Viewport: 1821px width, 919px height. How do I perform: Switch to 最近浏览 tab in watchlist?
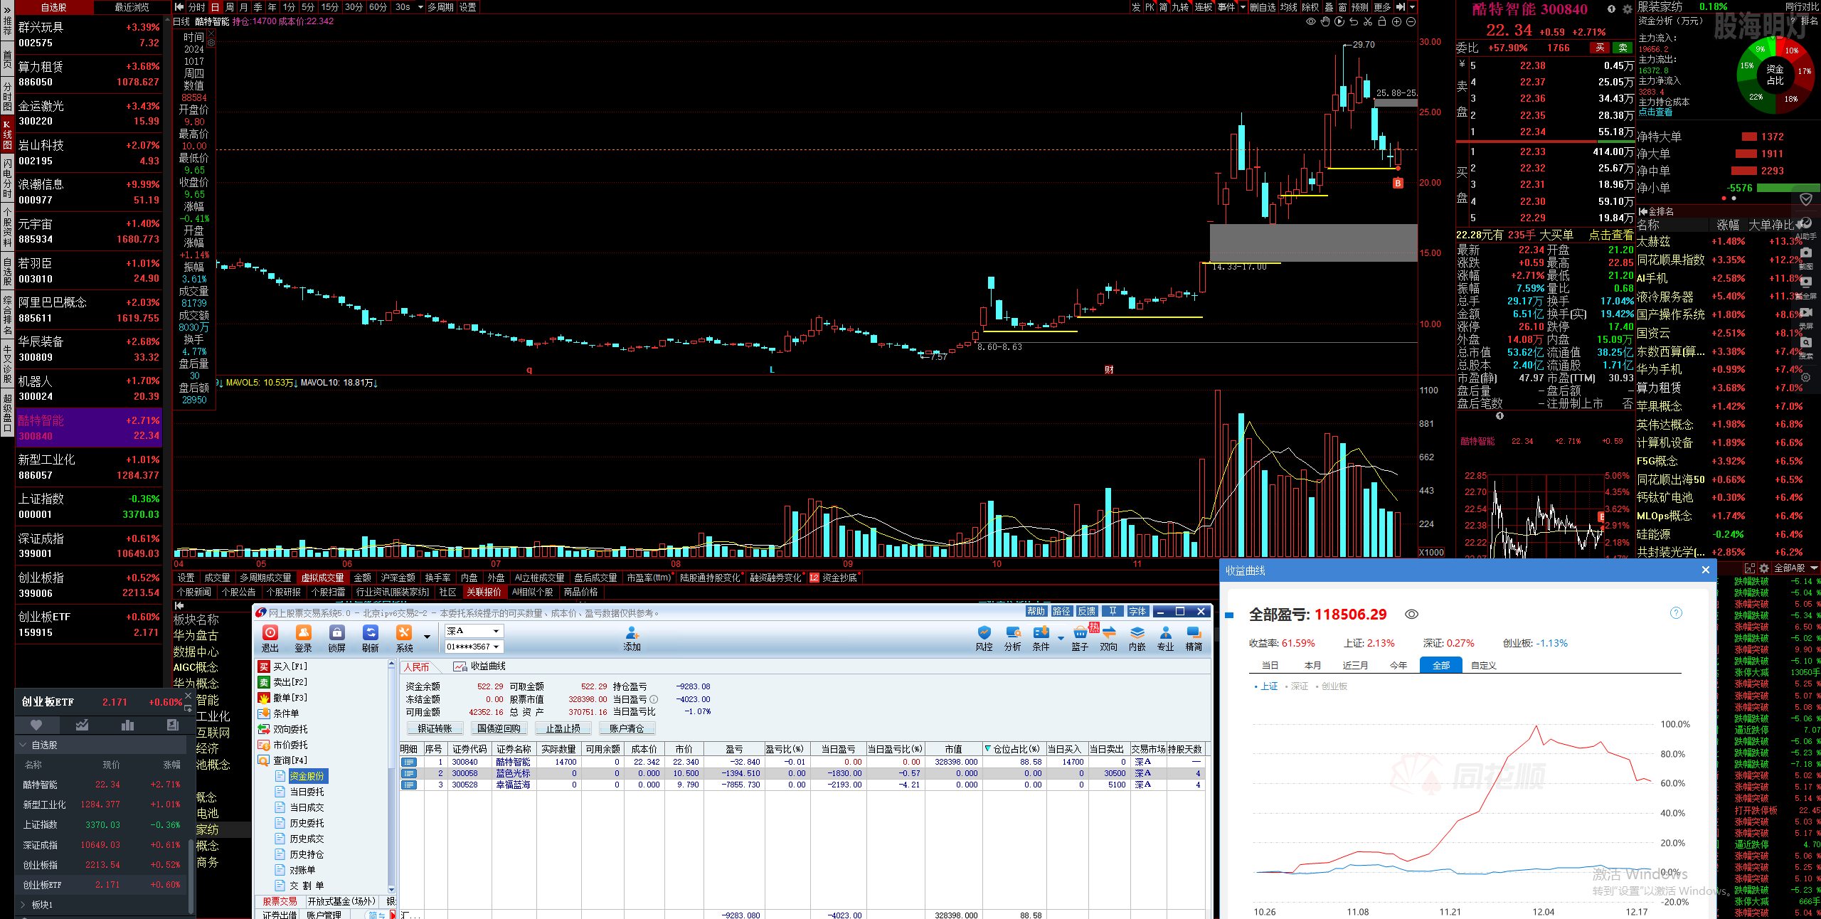point(132,7)
